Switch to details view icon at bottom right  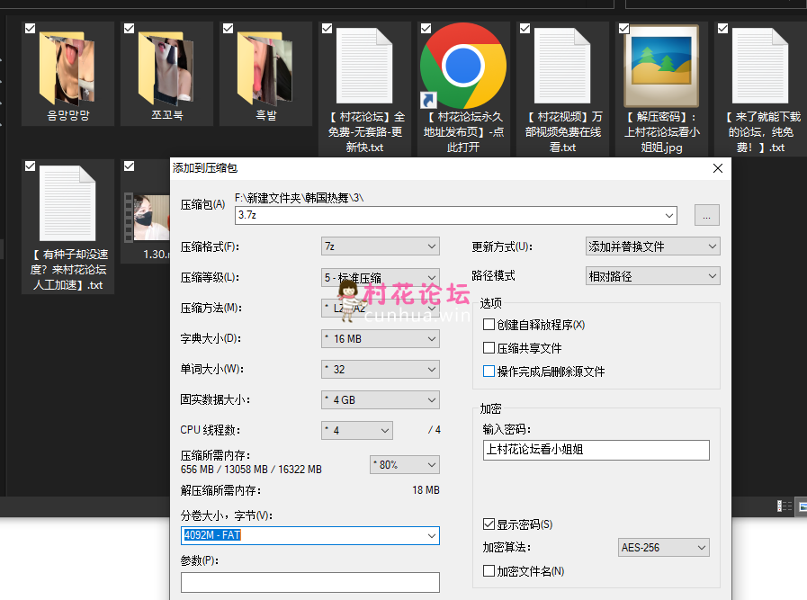[785, 506]
